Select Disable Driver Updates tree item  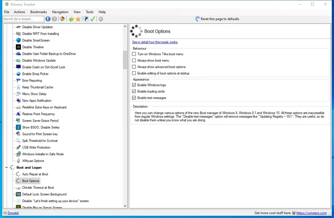37,27
